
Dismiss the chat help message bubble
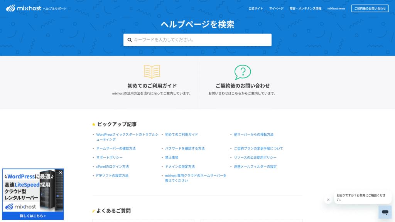click(328, 200)
